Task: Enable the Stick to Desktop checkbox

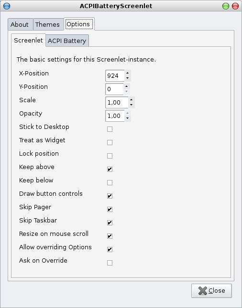Action: 110,129
